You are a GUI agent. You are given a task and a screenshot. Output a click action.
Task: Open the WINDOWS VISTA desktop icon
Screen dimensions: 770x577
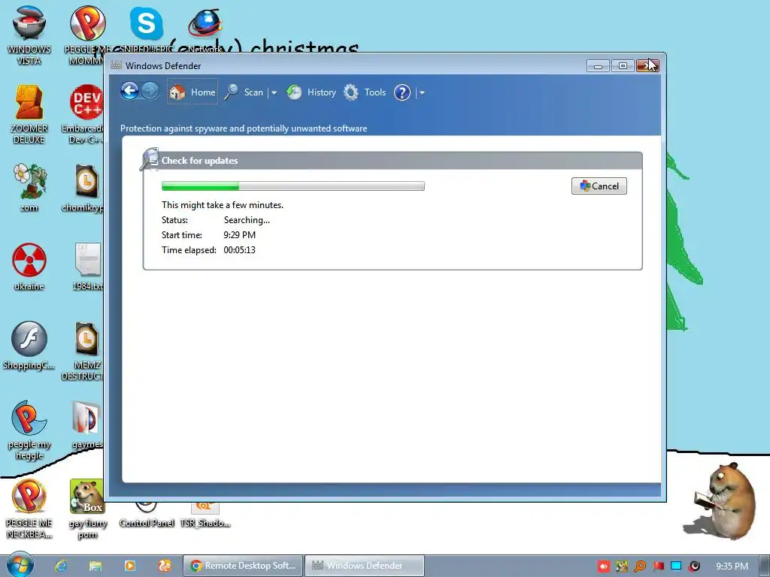pos(29,35)
